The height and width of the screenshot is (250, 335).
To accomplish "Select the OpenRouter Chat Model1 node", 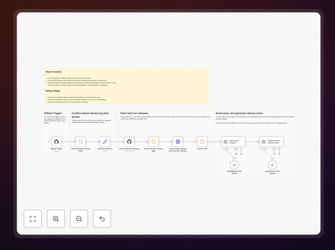I will pyautogui.click(x=273, y=165).
